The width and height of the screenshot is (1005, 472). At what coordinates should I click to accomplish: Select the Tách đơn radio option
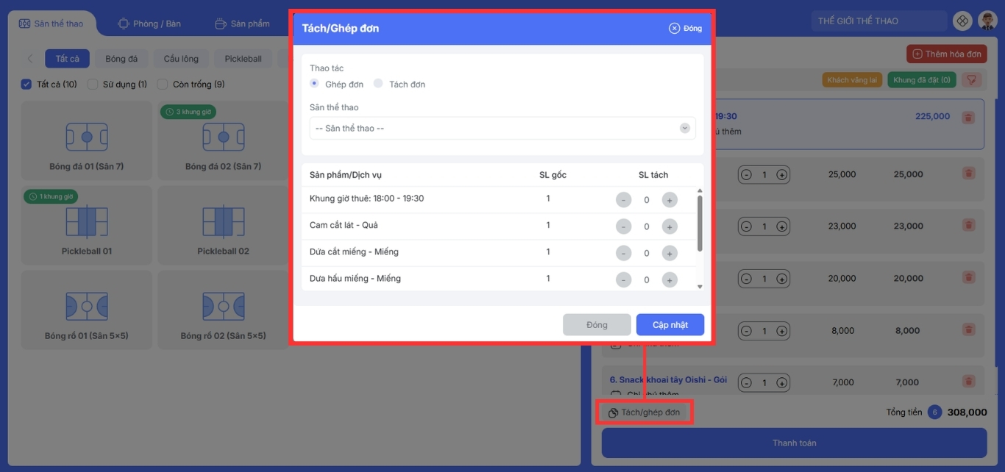tap(378, 84)
